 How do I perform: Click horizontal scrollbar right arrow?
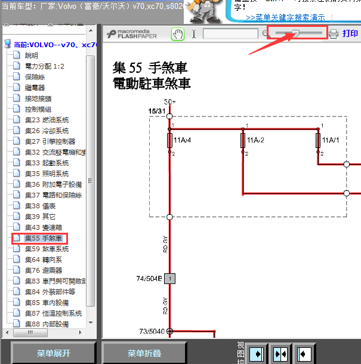point(81,332)
